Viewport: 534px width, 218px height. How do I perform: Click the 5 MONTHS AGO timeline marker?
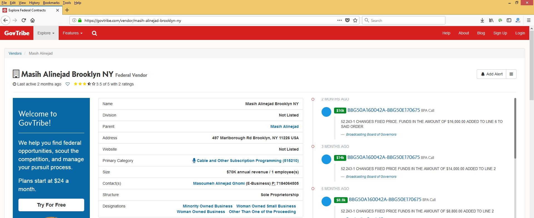[x=313, y=189]
